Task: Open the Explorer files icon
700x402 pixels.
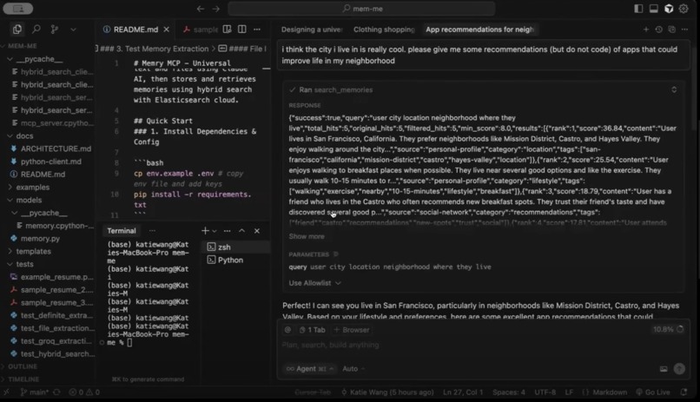Action: (x=17, y=30)
